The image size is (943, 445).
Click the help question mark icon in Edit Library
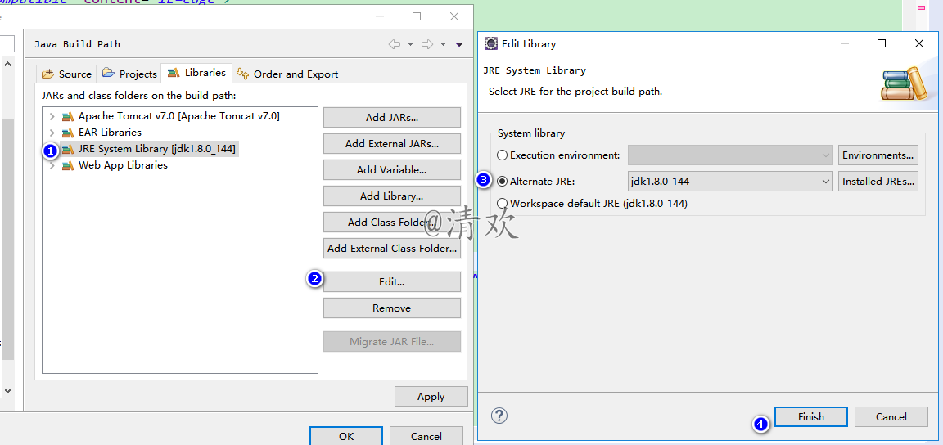pyautogui.click(x=500, y=415)
